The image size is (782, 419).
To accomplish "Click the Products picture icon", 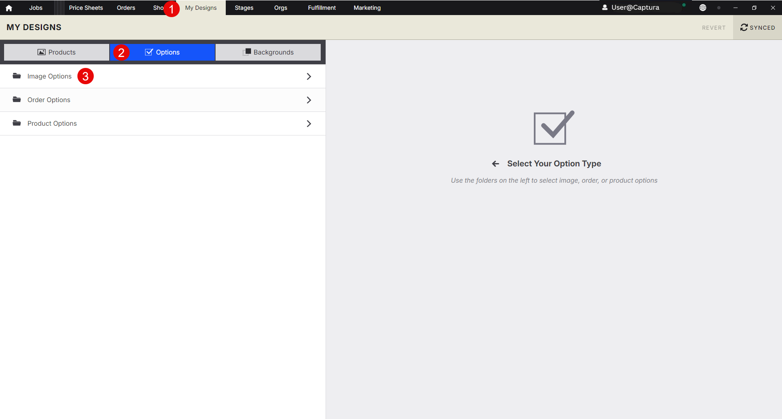I will pyautogui.click(x=42, y=52).
